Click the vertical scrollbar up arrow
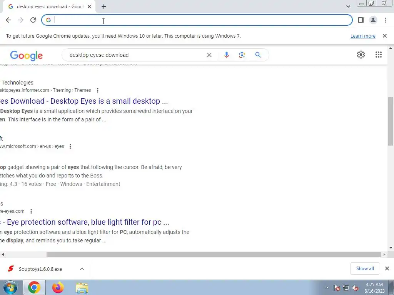Viewport: 394px width, 295px height. click(391, 48)
